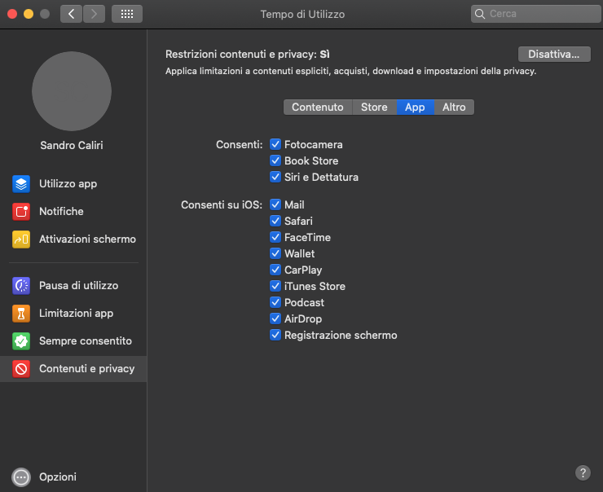Screen dimensions: 603x492
Task: Focus the Cerca search field
Action: 535,14
